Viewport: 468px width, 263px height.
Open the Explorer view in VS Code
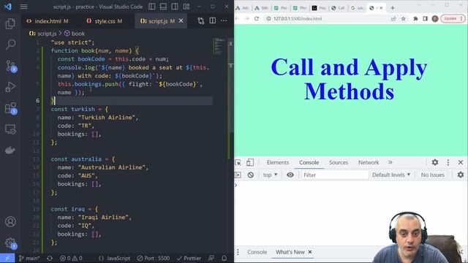pos(10,23)
